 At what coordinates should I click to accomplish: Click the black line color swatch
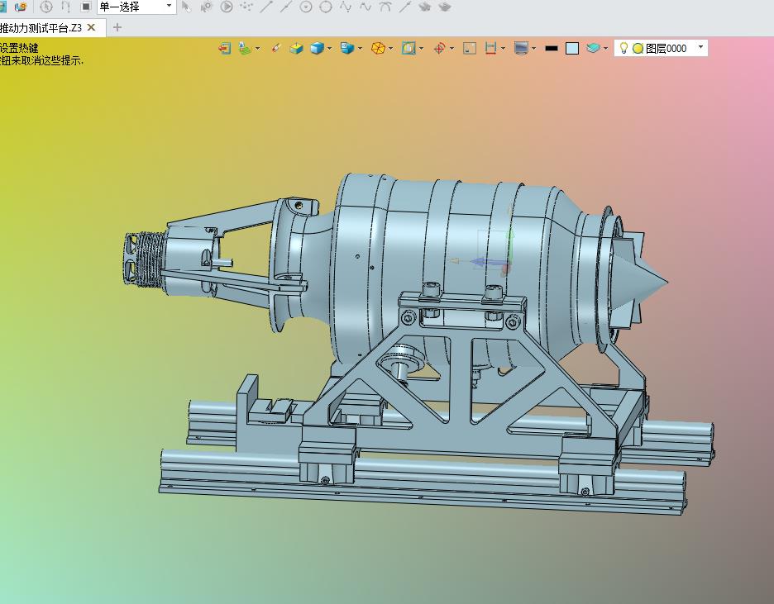point(552,49)
